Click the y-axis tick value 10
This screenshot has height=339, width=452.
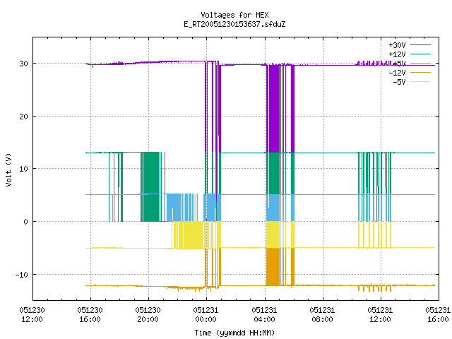(23, 169)
